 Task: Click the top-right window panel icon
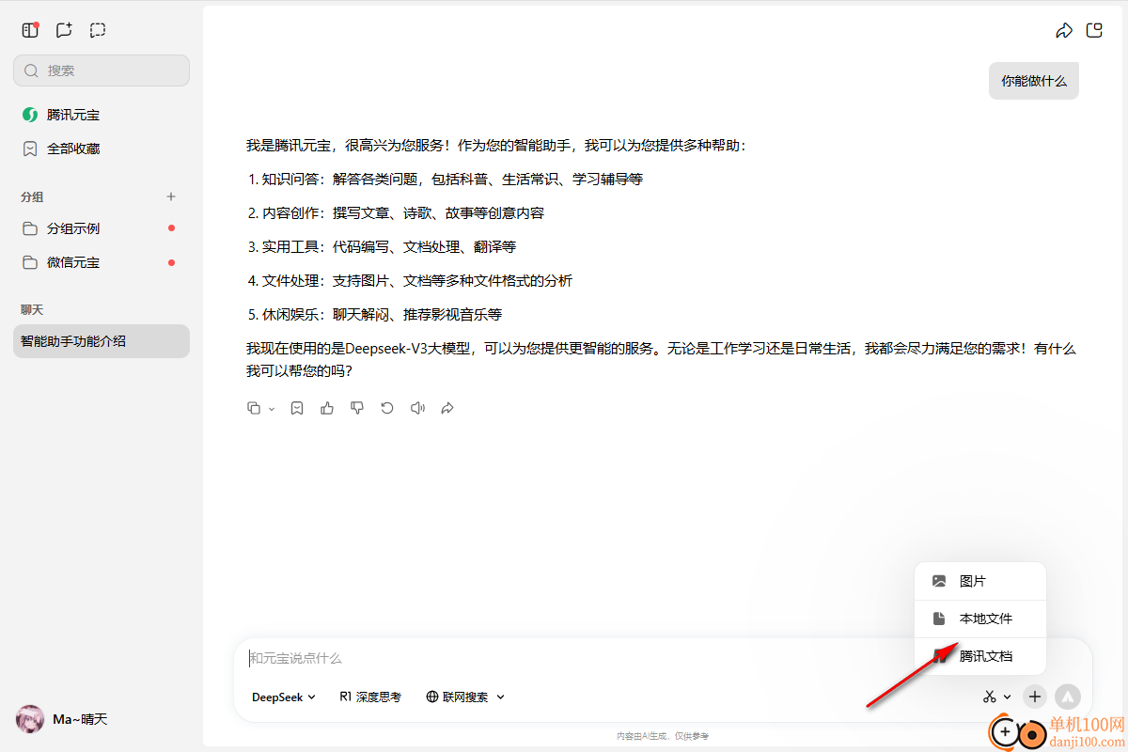[x=1094, y=30]
